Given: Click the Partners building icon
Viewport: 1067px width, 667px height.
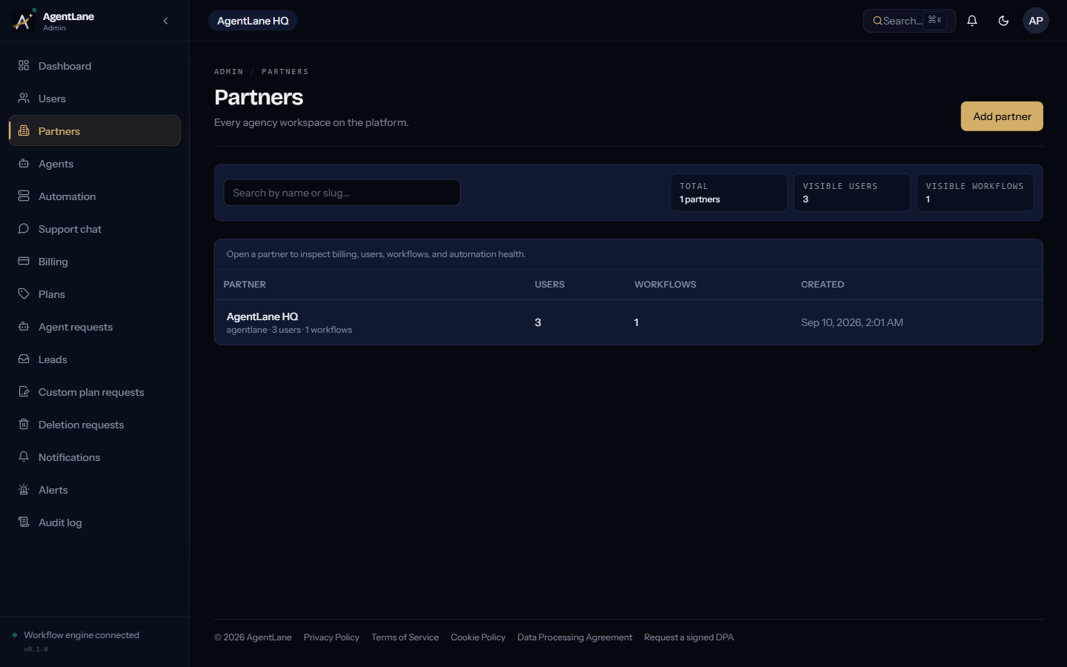Looking at the screenshot, I should [24, 131].
